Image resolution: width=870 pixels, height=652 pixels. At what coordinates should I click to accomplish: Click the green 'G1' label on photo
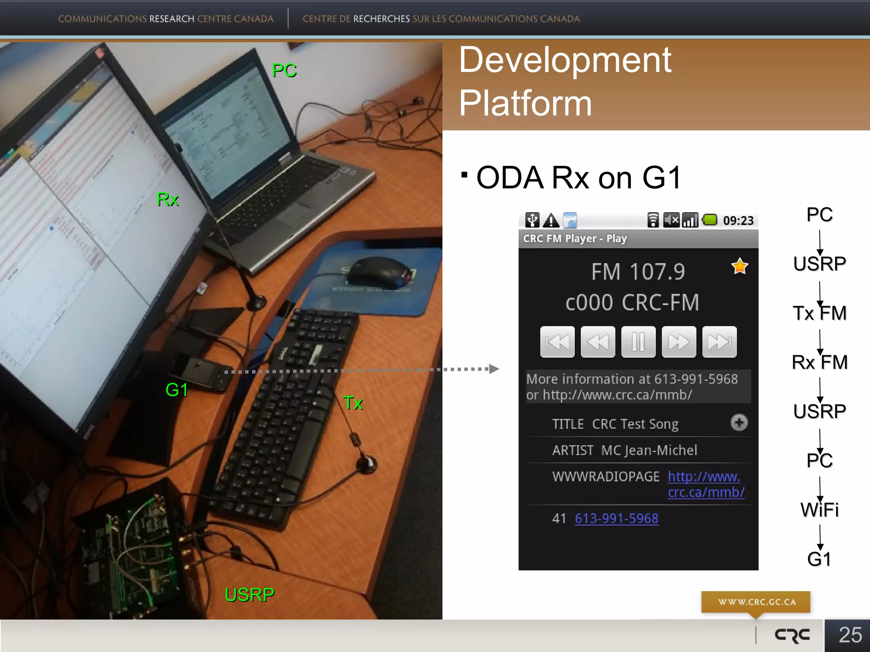point(176,390)
